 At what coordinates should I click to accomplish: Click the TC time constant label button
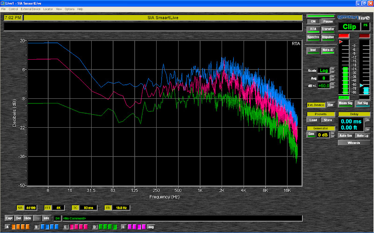click(75, 208)
